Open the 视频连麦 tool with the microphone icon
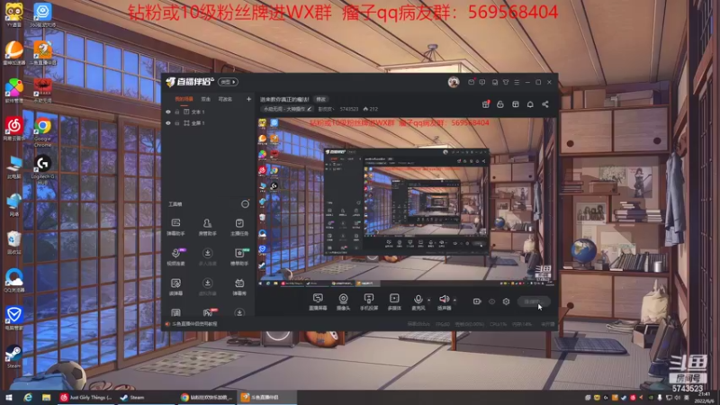720x405 pixels. coord(175,256)
